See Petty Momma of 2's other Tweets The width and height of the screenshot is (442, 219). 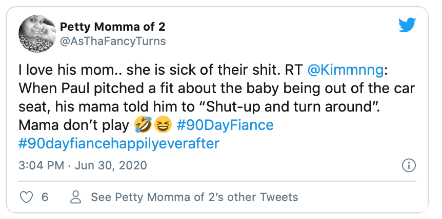click(x=194, y=197)
